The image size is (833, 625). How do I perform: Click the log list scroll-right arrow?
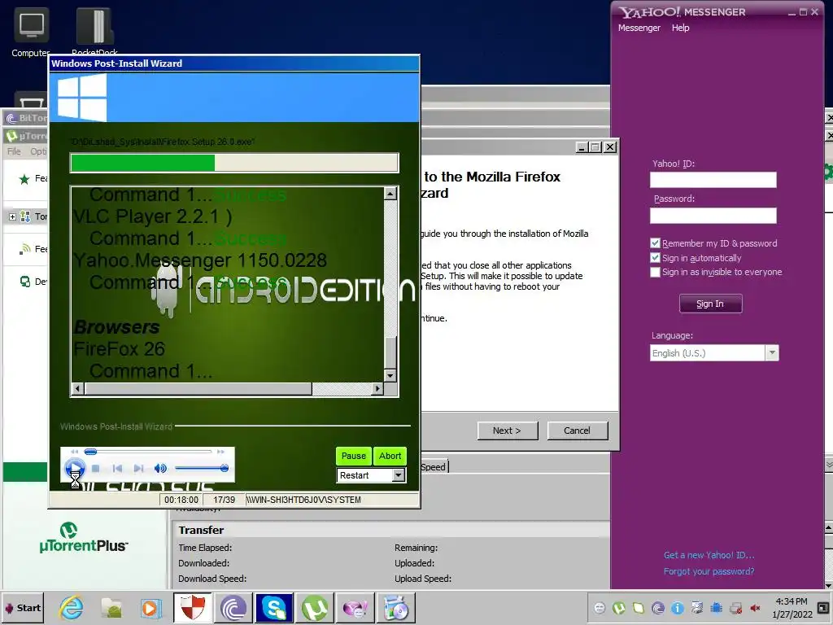tap(377, 388)
